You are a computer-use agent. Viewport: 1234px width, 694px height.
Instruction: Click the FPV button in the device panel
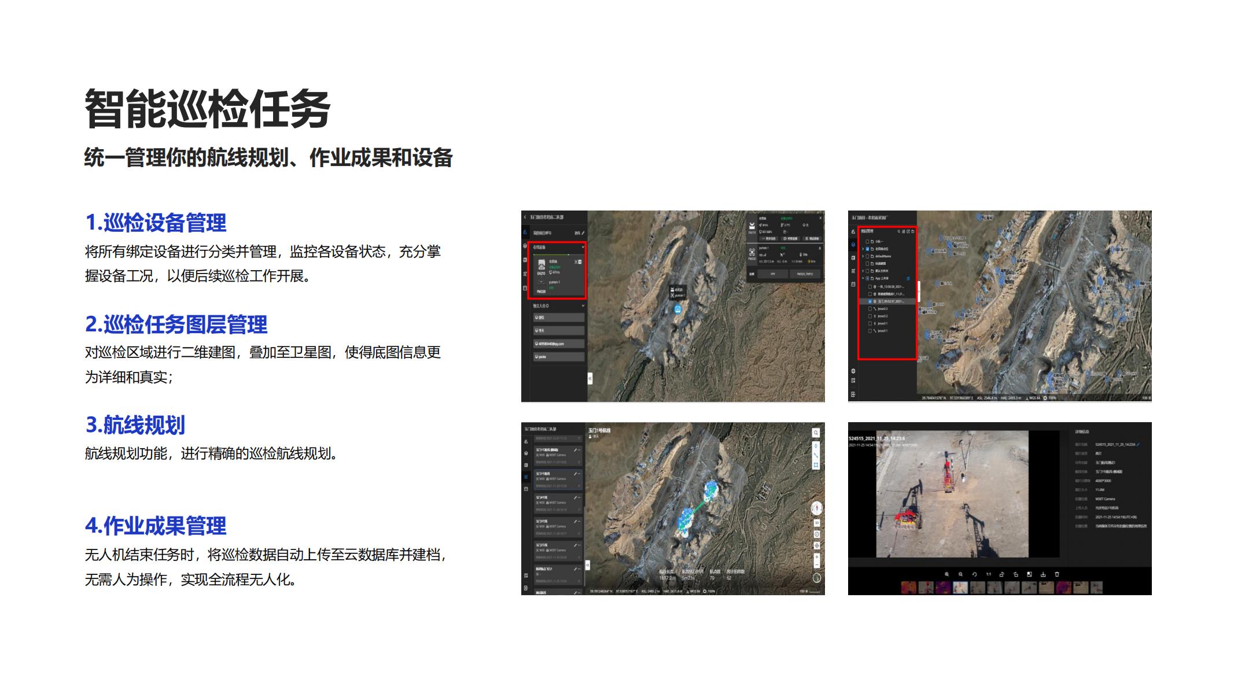point(773,274)
